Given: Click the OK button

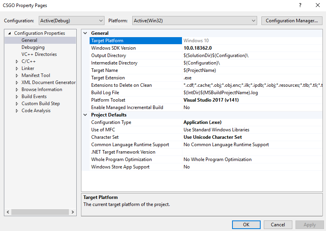Looking at the screenshot, I should (246, 225).
